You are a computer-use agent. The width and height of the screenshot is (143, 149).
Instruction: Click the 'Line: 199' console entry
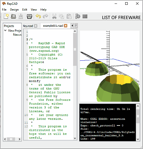tap(88, 139)
